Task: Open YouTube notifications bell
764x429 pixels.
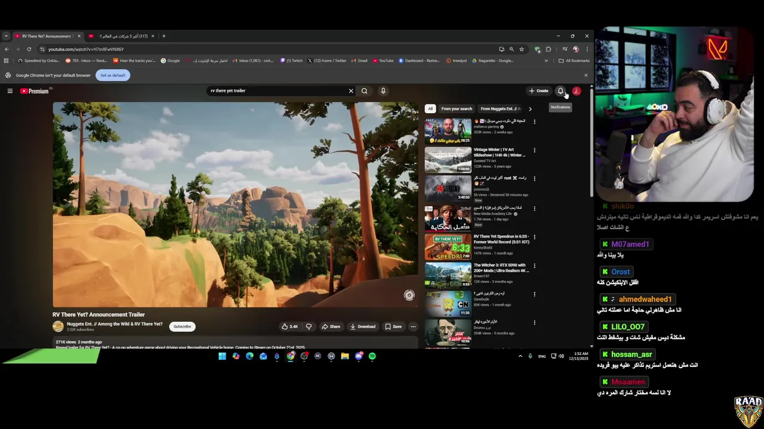Action: click(560, 91)
